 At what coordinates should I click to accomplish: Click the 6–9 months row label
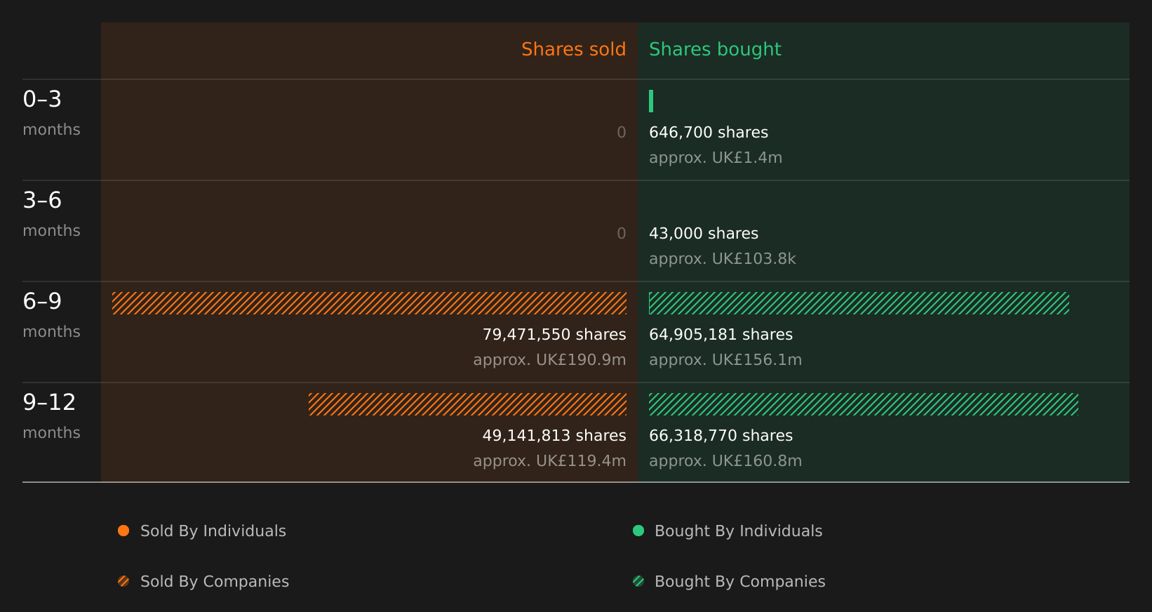(51, 315)
